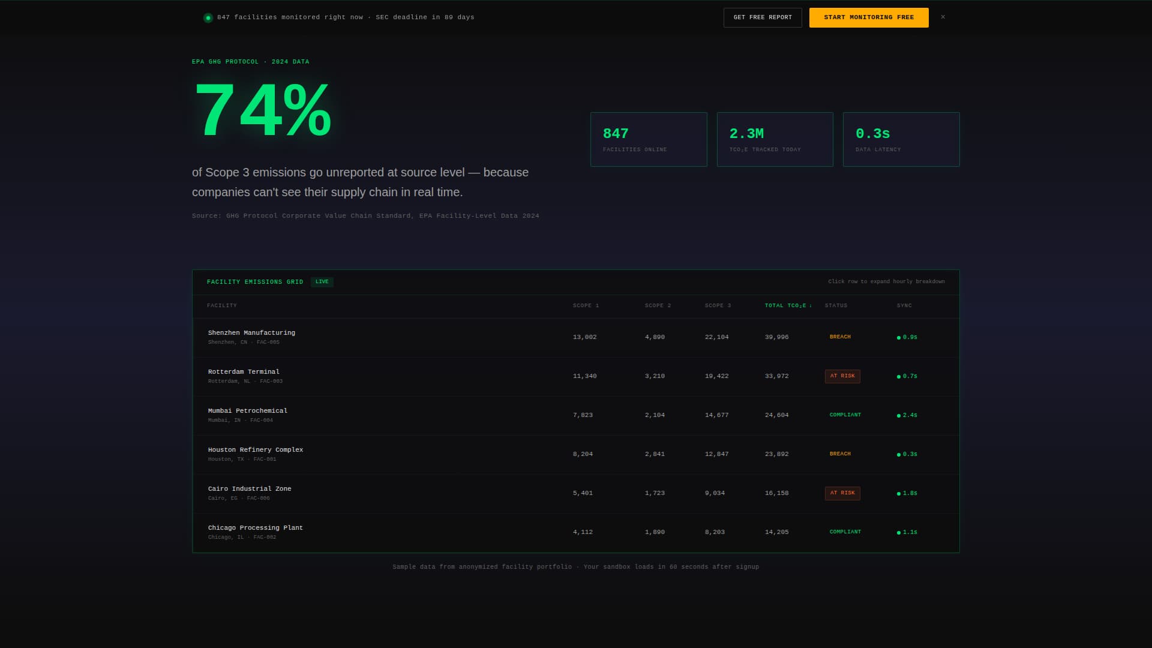
Task: Open the 0.3s Data Latency card
Action: pyautogui.click(x=901, y=139)
